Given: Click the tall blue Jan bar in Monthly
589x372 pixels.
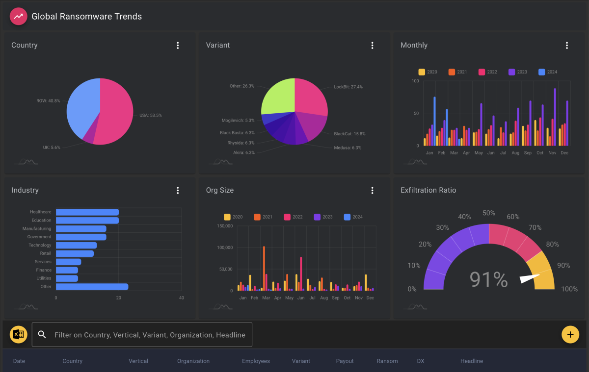Looking at the screenshot, I should pos(434,122).
